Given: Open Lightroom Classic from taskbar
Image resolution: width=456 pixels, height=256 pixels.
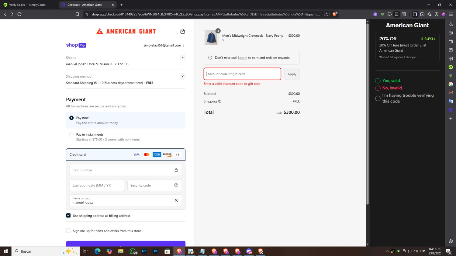Looking at the screenshot, I should click(x=144, y=251).
